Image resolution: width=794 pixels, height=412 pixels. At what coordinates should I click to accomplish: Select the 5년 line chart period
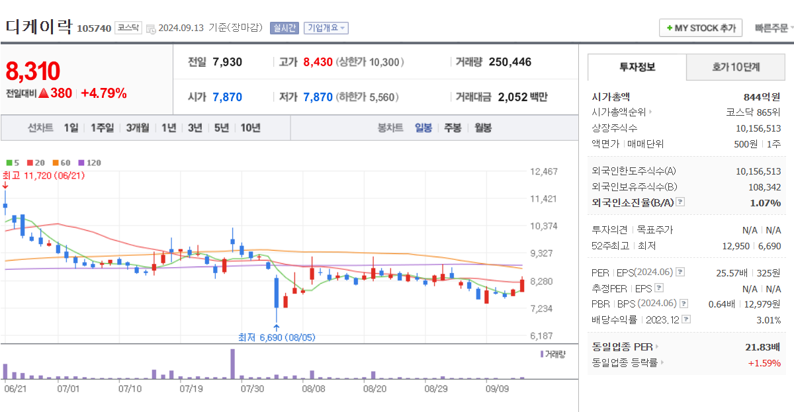(221, 128)
